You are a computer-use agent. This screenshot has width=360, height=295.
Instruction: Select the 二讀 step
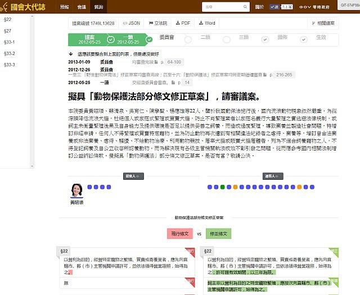point(205,37)
